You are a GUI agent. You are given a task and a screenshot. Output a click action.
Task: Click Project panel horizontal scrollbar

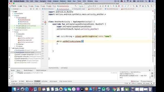point(24,68)
